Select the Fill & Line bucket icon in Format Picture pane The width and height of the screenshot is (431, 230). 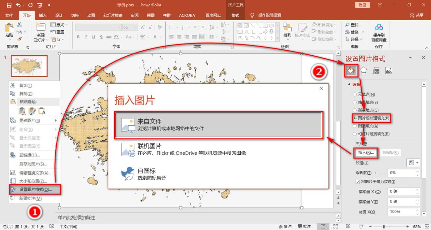click(351, 70)
